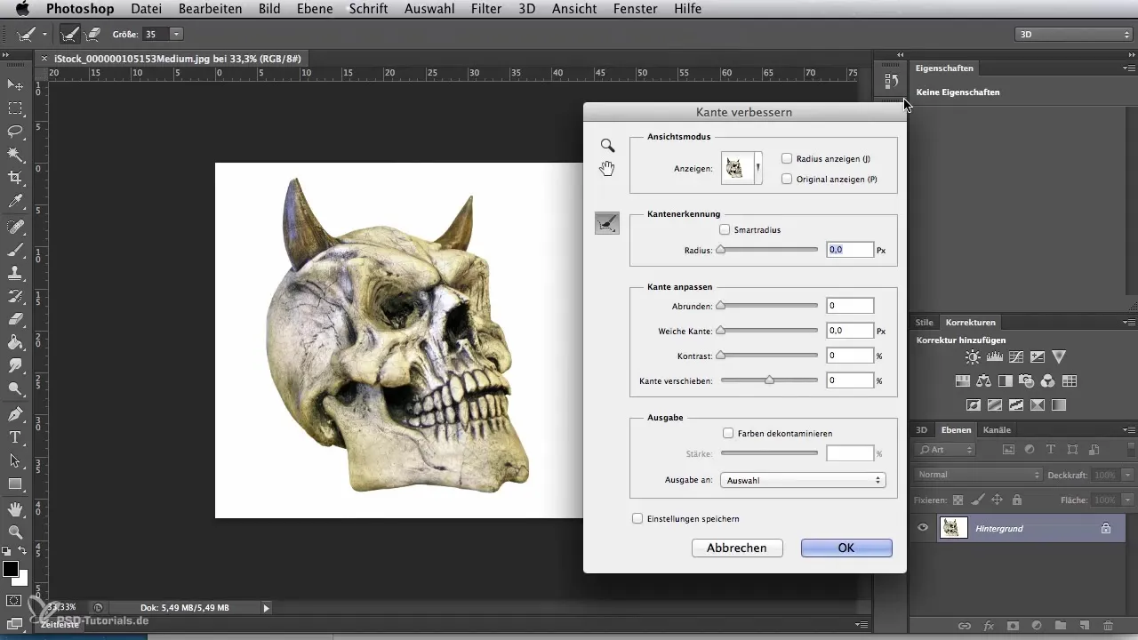Click the Hintergrund layer thumbnail
This screenshot has width=1138, height=640.
[x=955, y=528]
